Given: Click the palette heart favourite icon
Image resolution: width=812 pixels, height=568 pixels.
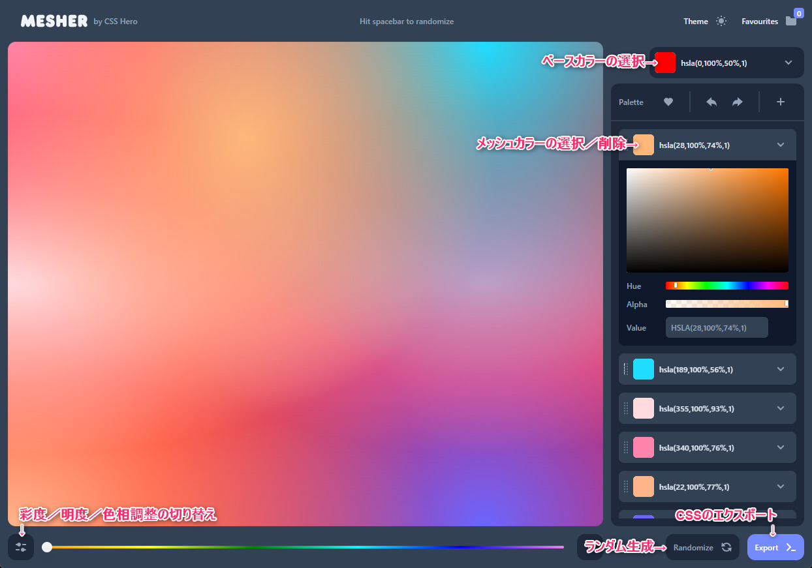Looking at the screenshot, I should click(668, 102).
